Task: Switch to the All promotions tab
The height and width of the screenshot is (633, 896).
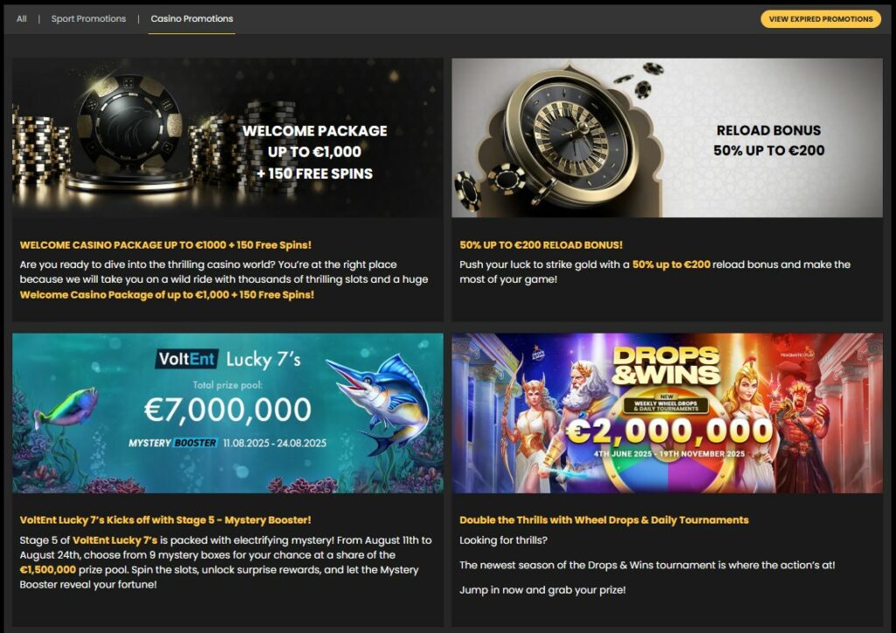Action: (22, 19)
